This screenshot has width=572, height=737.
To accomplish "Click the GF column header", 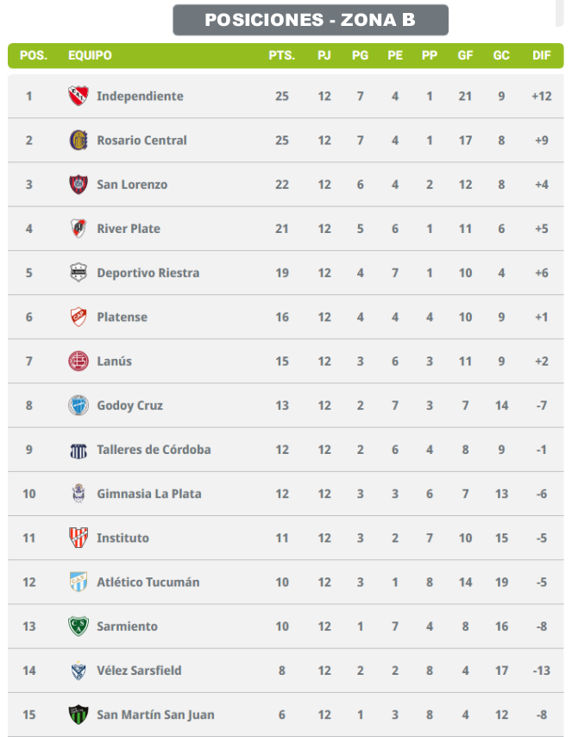I will 465,55.
